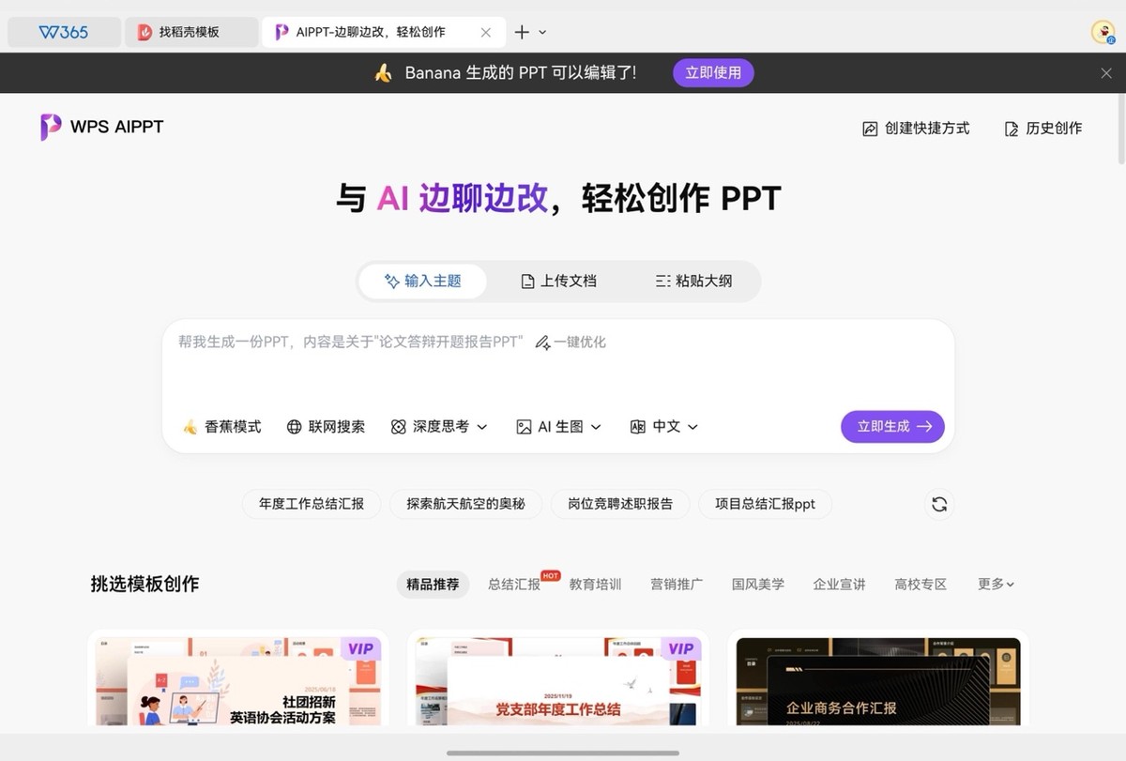Click the 立即生成 button

tap(892, 426)
